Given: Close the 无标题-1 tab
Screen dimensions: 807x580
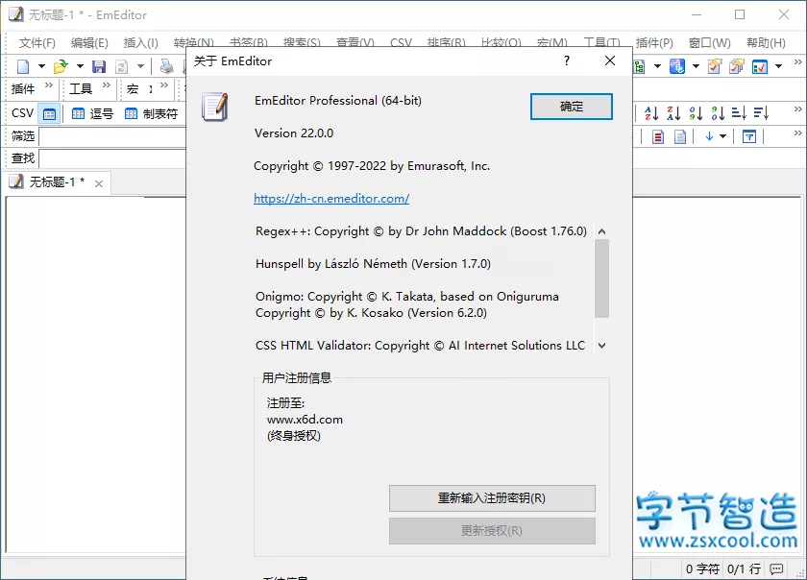Looking at the screenshot, I should [99, 183].
